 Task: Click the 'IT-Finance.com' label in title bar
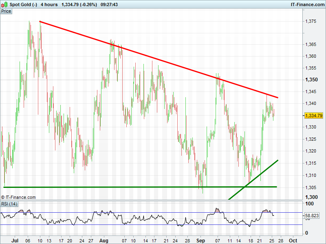(x=308, y=4)
